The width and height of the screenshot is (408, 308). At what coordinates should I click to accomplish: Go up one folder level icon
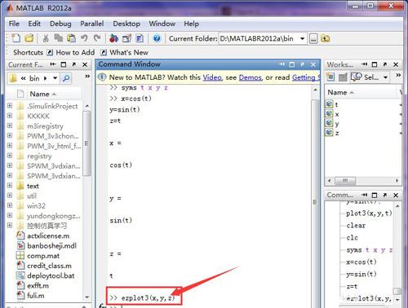[x=325, y=38]
